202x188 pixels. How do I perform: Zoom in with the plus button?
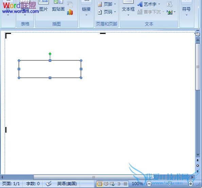coord(190,184)
